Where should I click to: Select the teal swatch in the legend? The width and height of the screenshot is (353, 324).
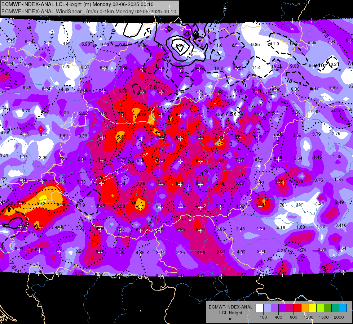pyautogui.click(x=335, y=308)
